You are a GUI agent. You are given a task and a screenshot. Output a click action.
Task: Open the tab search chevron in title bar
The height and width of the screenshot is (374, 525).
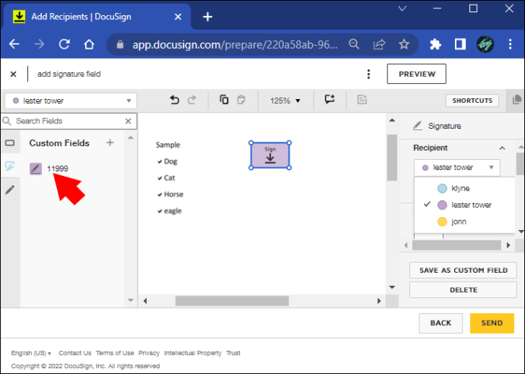click(402, 8)
